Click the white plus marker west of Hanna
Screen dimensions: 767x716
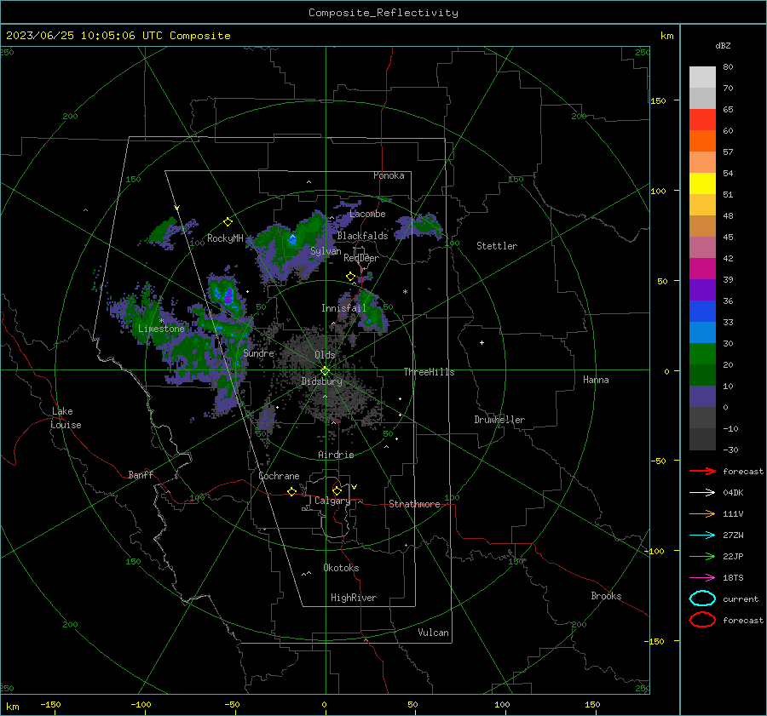(482, 342)
